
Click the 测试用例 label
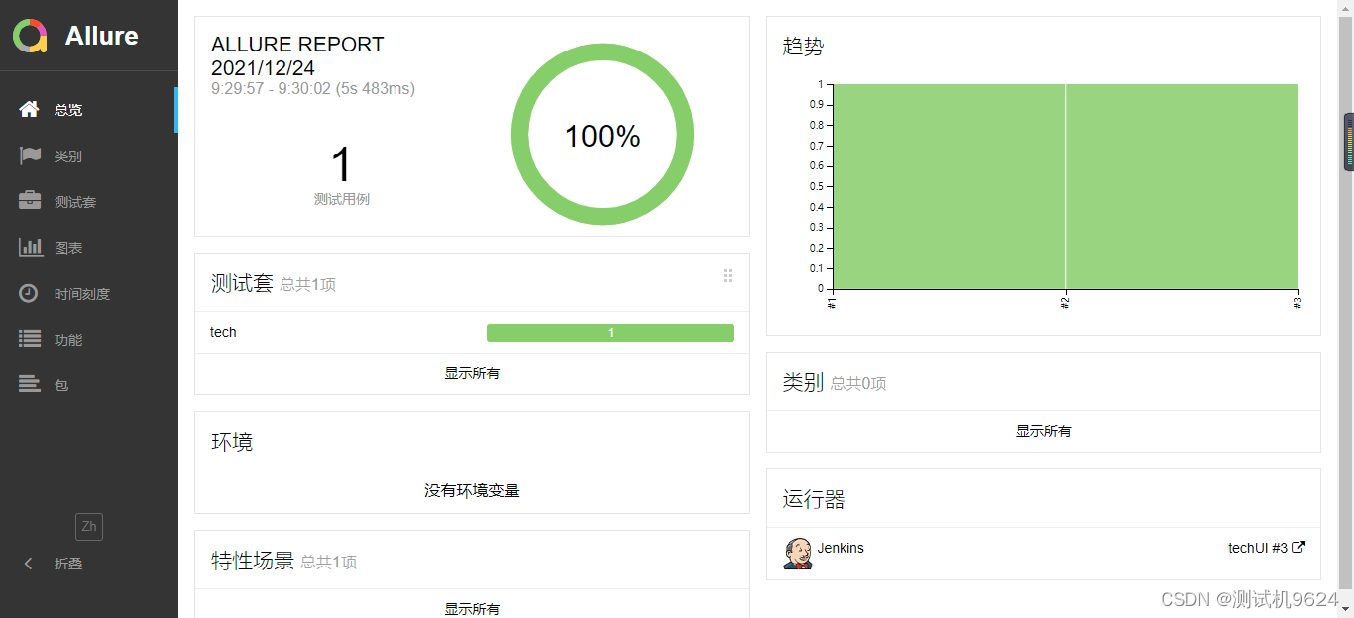(x=342, y=199)
